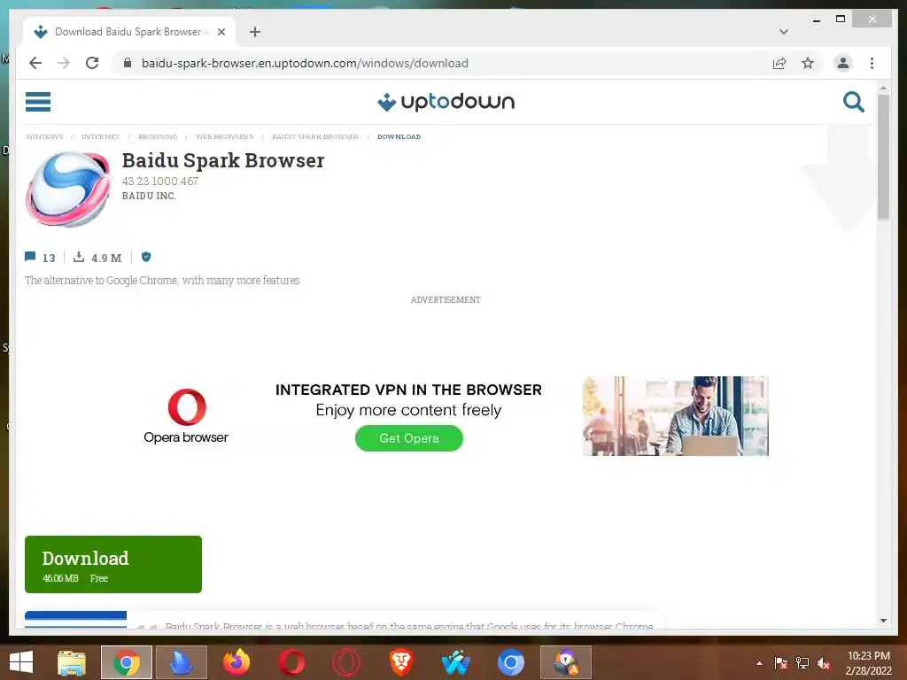
Task: Open the INTERNET breadcrumb link
Action: (100, 136)
